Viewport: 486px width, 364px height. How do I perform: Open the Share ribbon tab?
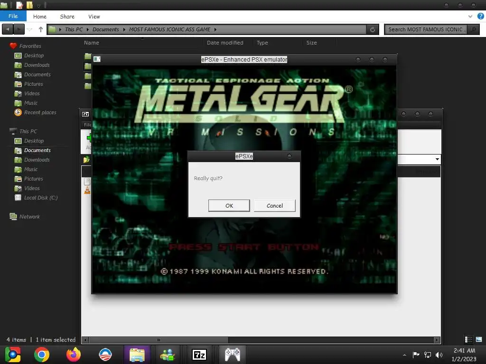click(x=67, y=17)
